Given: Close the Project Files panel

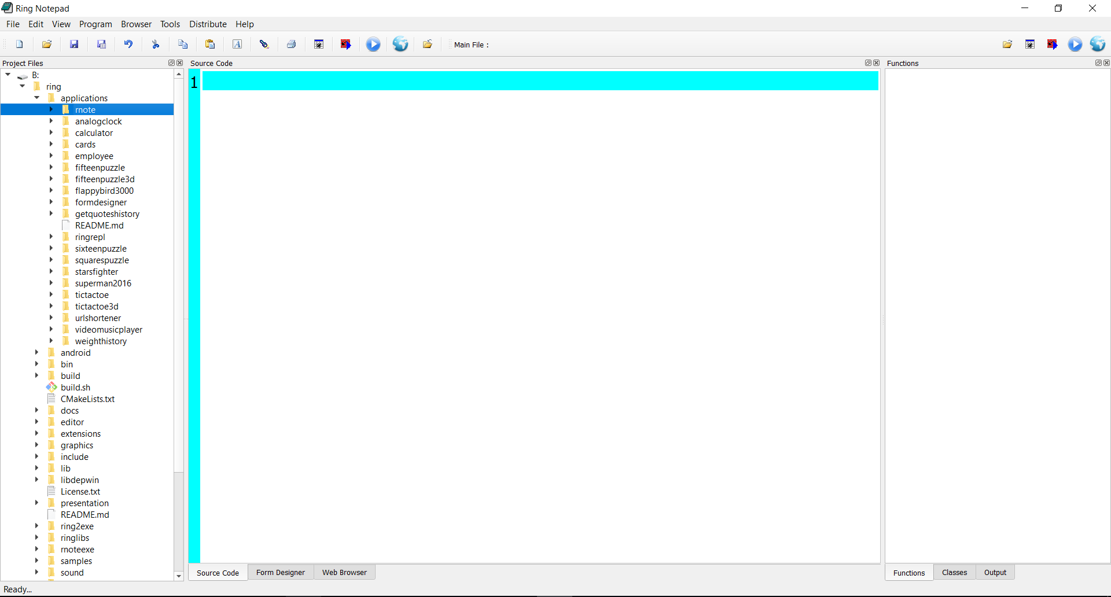Looking at the screenshot, I should (x=179, y=63).
